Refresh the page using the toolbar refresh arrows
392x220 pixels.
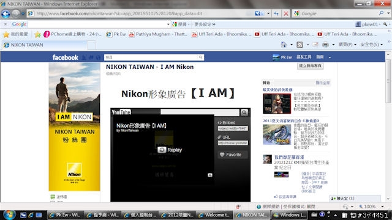[x=276, y=13]
